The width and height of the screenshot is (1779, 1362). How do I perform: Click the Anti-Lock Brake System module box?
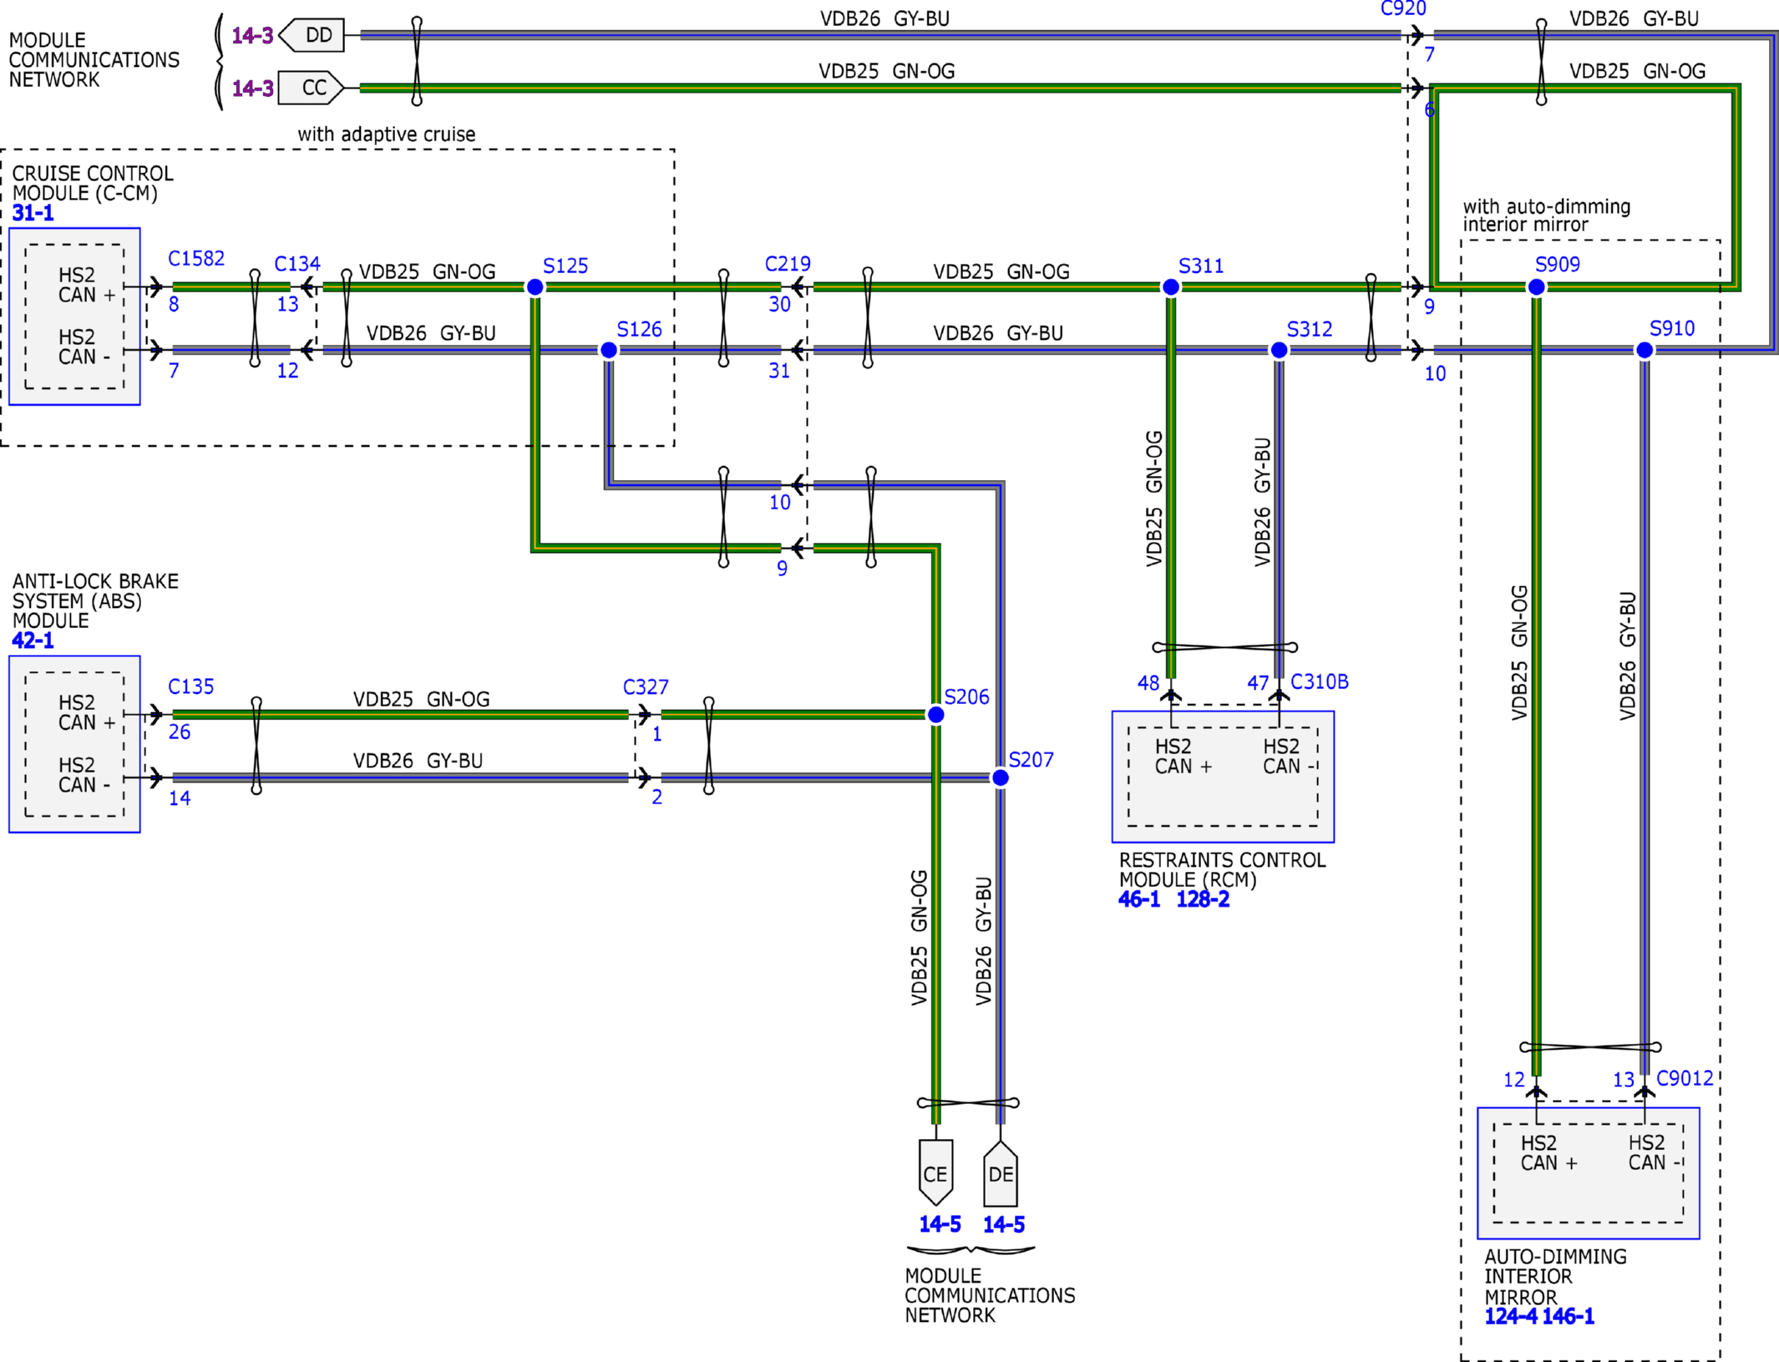(x=74, y=743)
